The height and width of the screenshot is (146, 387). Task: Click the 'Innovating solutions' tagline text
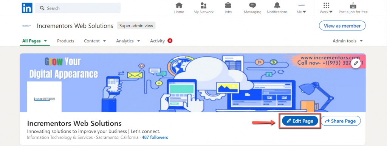pos(94,131)
